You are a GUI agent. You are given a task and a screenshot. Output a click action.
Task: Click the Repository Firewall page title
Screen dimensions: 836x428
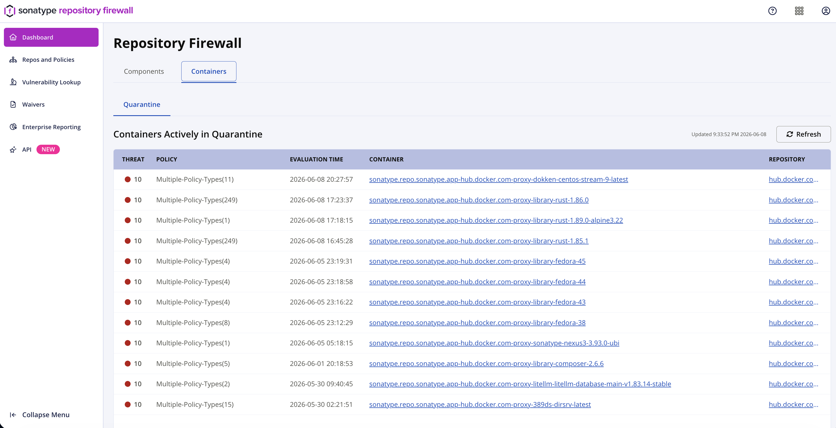coord(177,43)
